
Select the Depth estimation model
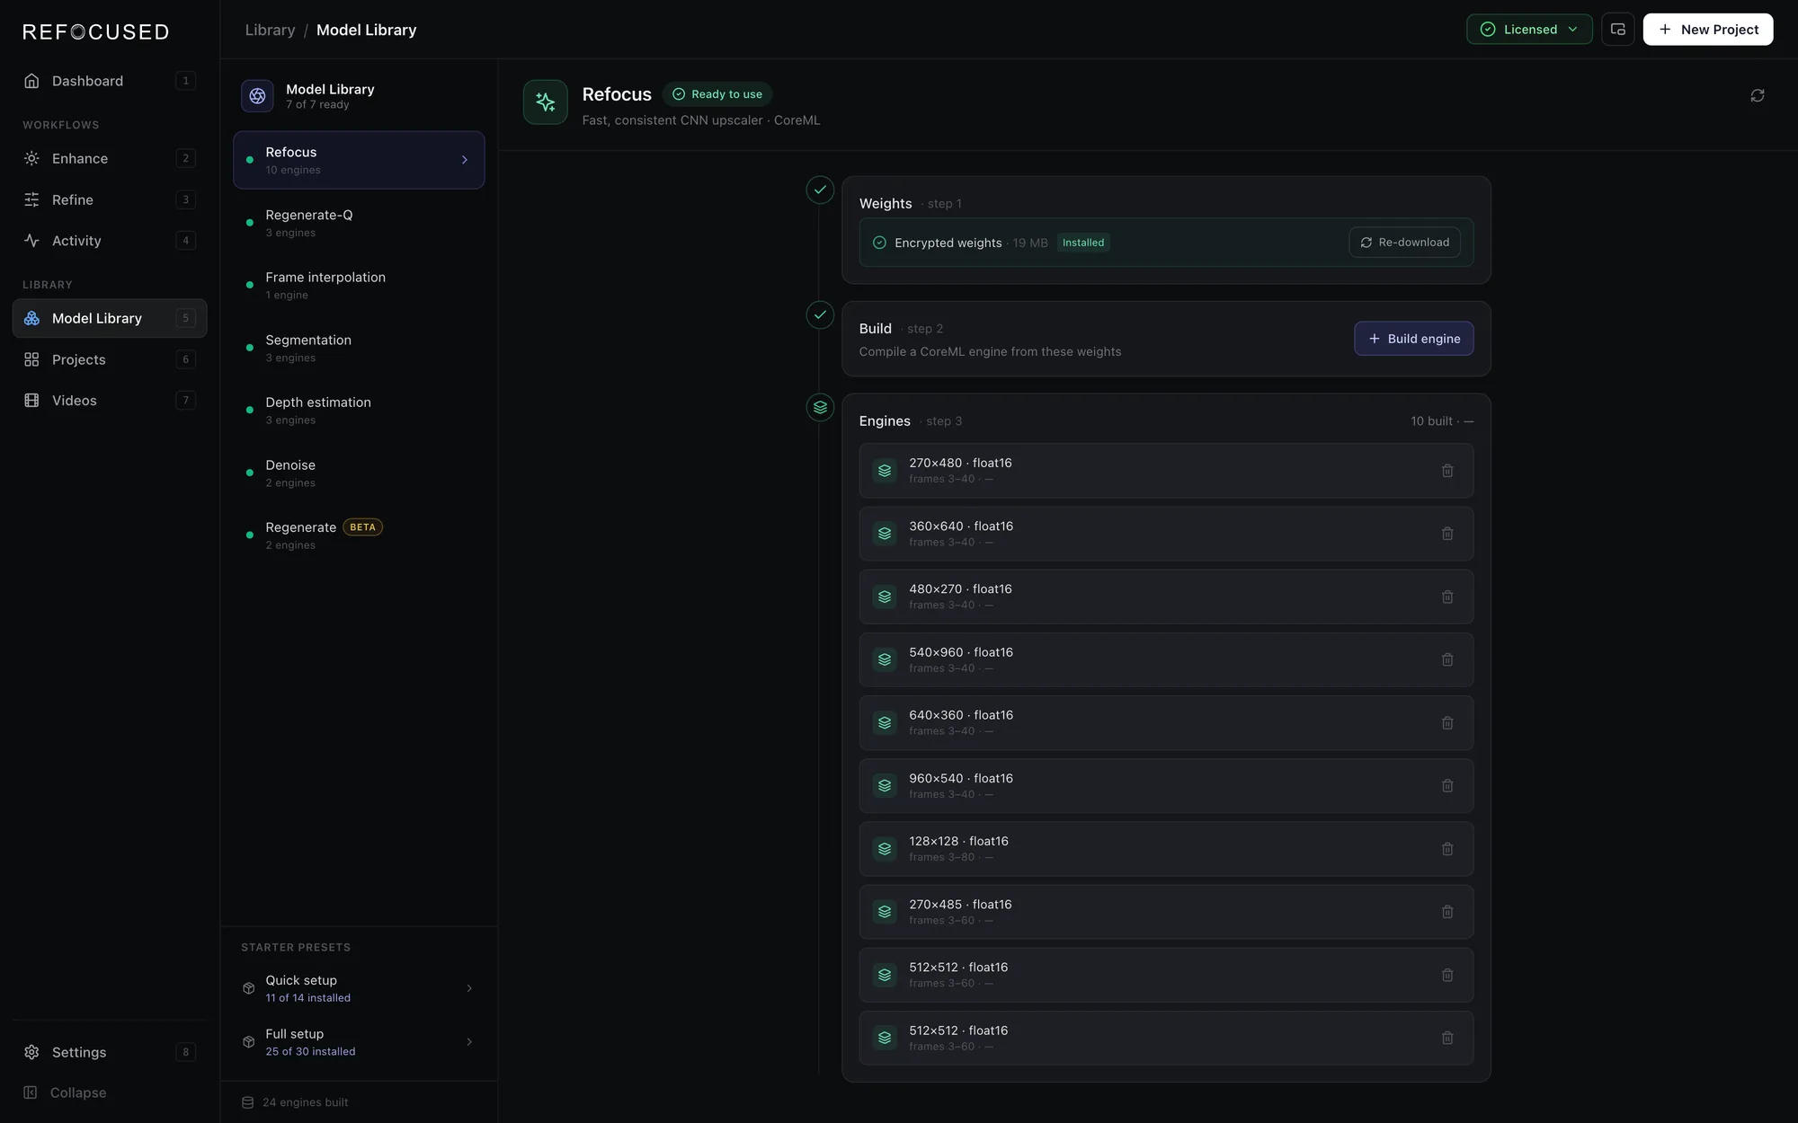coord(359,411)
